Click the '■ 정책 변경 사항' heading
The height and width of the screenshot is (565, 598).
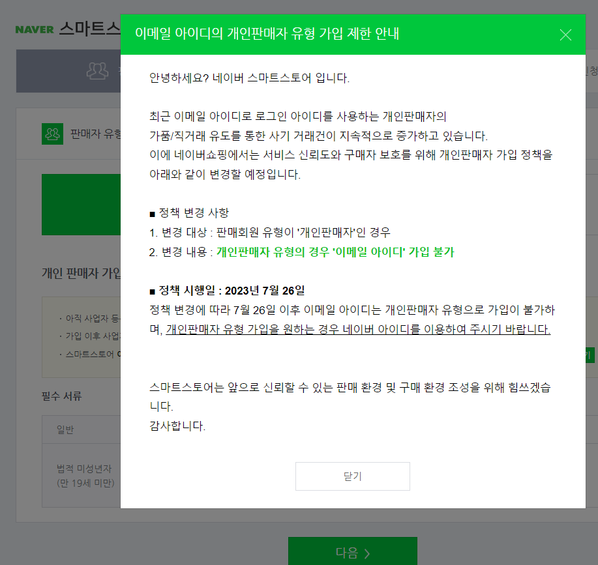(188, 213)
